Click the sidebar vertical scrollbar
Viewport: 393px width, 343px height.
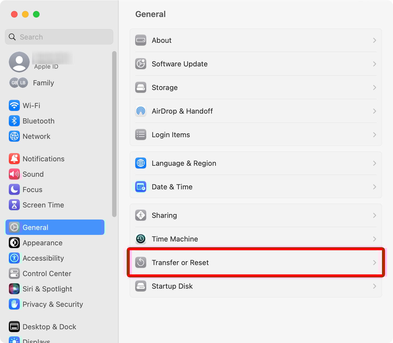click(114, 134)
